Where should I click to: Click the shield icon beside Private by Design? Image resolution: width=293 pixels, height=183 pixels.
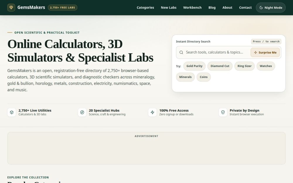click(x=223, y=112)
